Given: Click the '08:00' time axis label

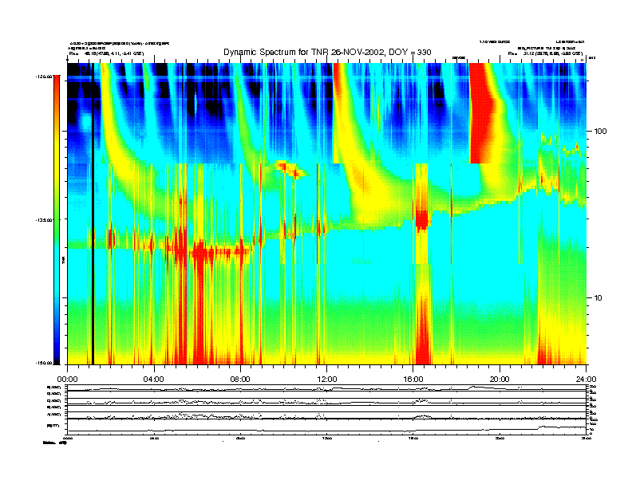Looking at the screenshot, I should click(x=240, y=380).
